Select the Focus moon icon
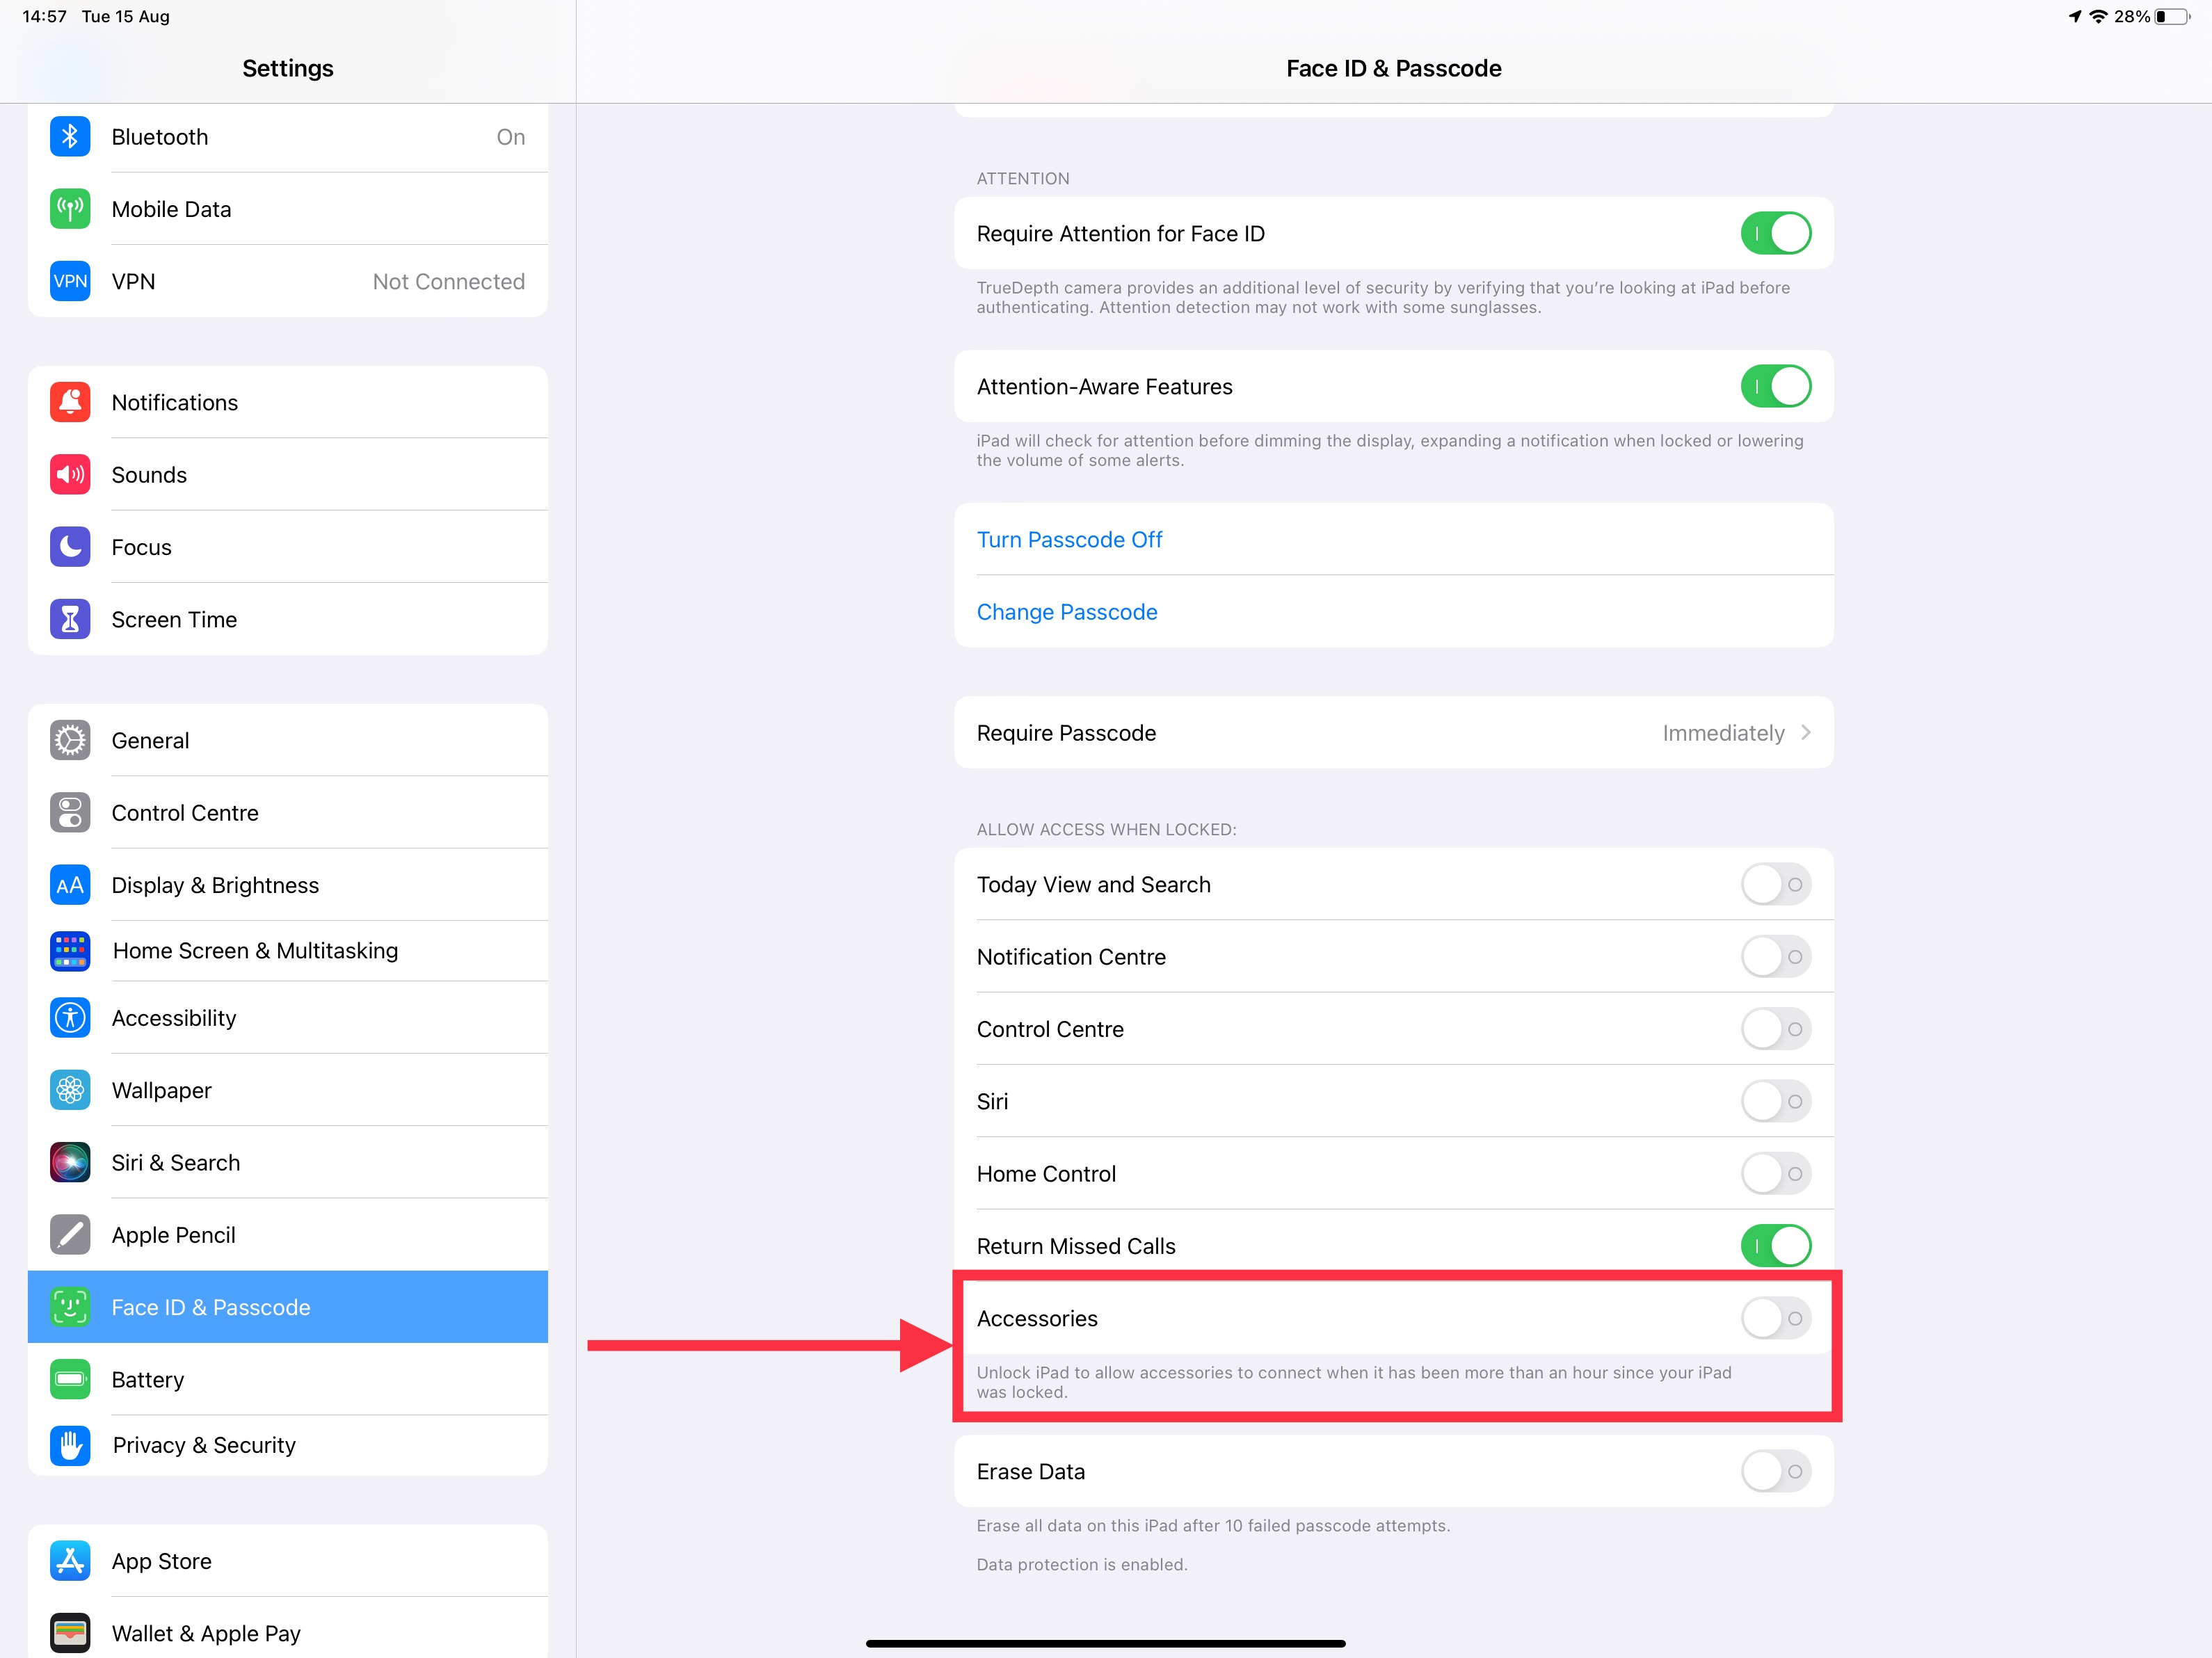Image resolution: width=2212 pixels, height=1658 pixels. (x=70, y=547)
